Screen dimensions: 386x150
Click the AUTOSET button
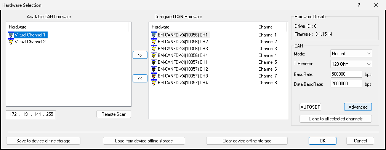pos(310,107)
